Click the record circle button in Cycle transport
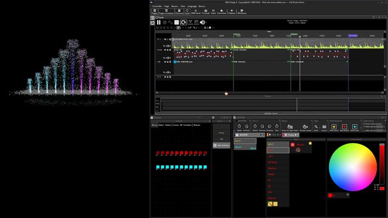 [164, 22]
